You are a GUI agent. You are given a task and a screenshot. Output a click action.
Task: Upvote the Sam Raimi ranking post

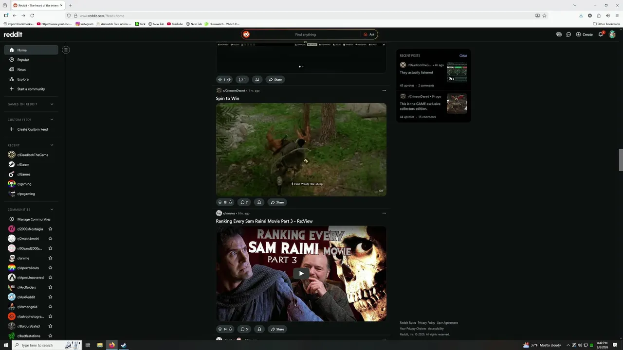click(x=220, y=329)
